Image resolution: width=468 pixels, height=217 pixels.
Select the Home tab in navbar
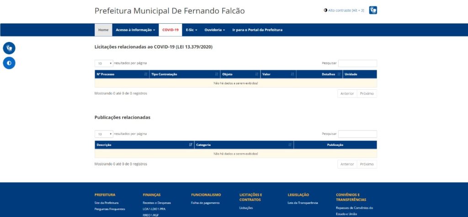[103, 30]
